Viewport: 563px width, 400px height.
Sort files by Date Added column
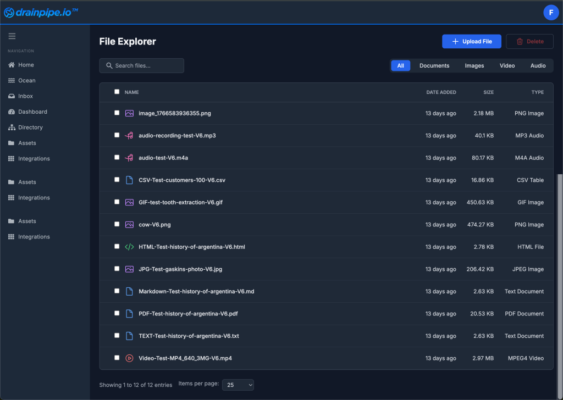[441, 92]
